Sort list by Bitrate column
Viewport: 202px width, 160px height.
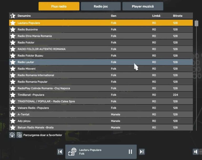pyautogui.click(x=178, y=16)
